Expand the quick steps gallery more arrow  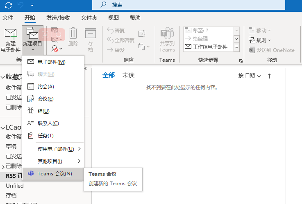(237, 47)
